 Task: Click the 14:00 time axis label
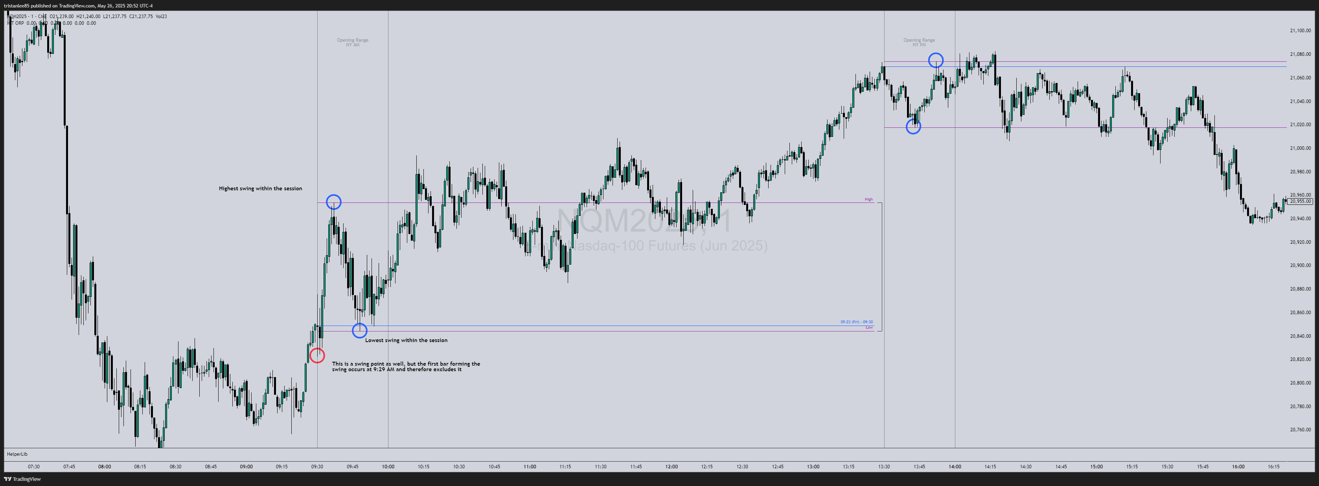click(x=955, y=467)
